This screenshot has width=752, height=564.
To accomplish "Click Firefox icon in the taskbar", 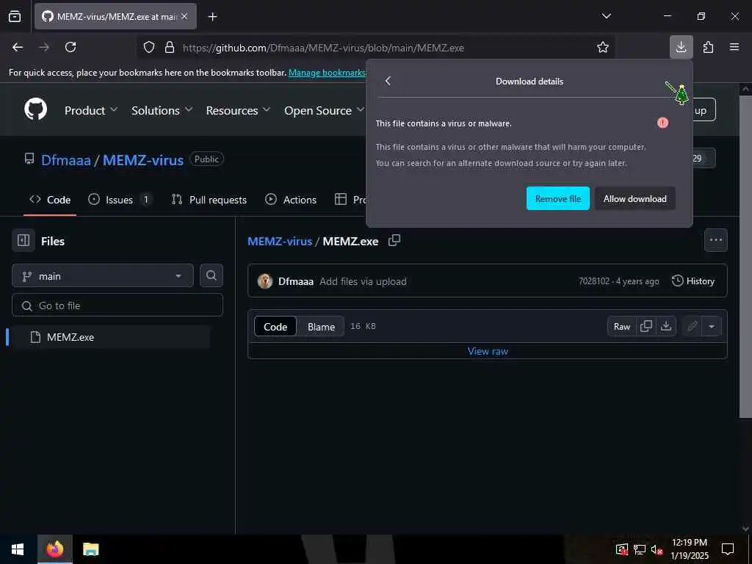I will 54,549.
